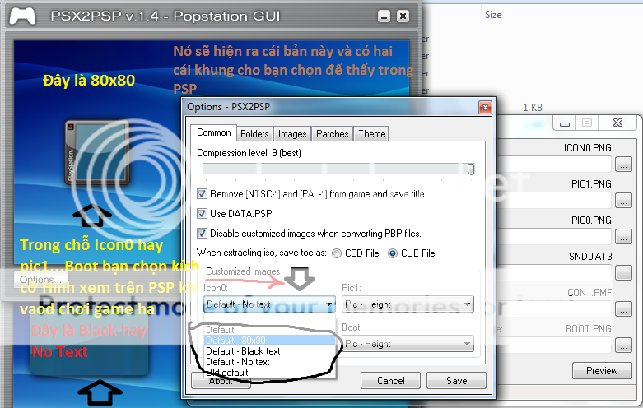This screenshot has height=408, width=643.
Task: Minimize the images panel window on the right
Action: (565, 123)
